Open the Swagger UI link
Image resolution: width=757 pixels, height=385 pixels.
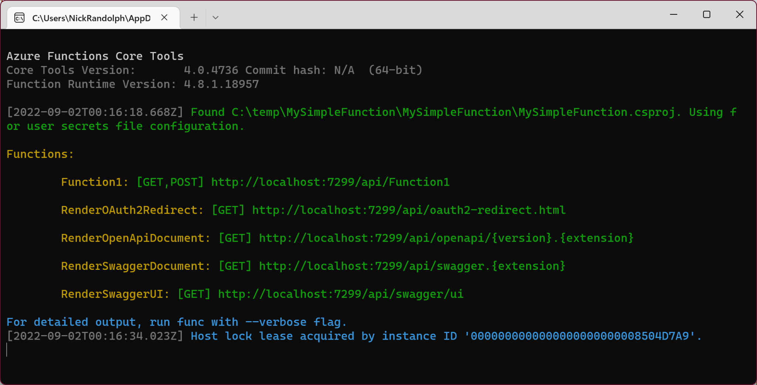(x=340, y=294)
